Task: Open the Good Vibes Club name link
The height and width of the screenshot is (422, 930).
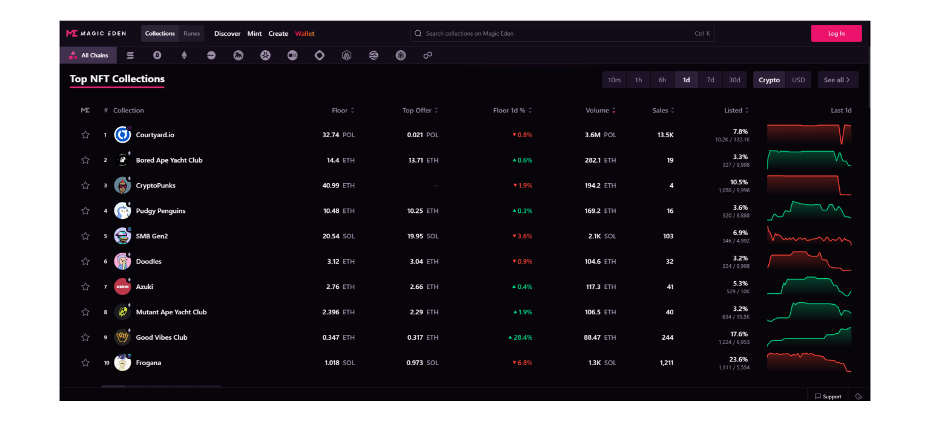Action: pos(162,337)
